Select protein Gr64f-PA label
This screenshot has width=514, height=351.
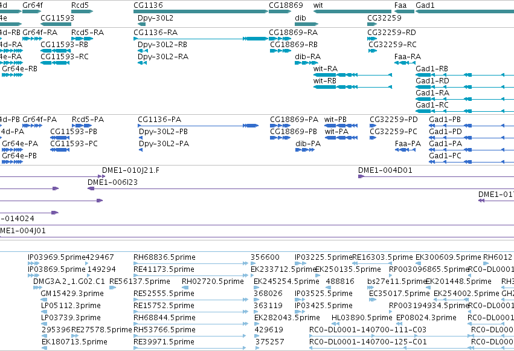(x=39, y=120)
